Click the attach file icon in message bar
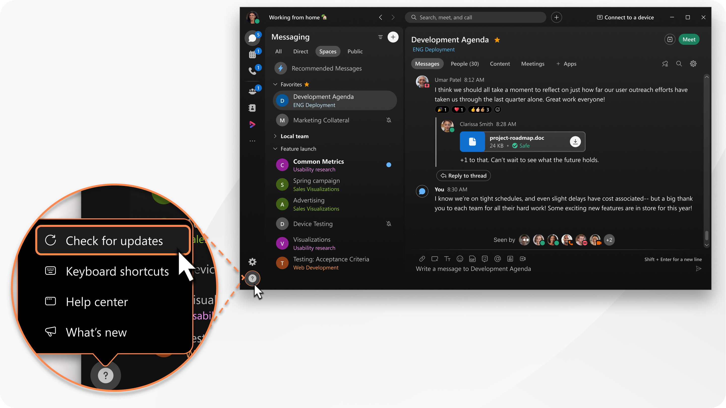The image size is (726, 408). tap(421, 259)
